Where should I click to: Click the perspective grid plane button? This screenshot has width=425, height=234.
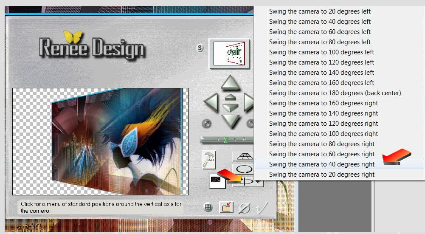coord(243,156)
